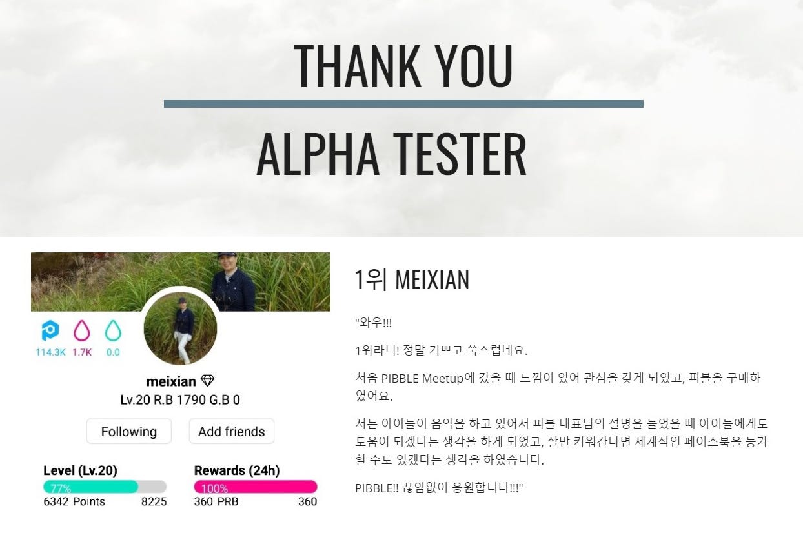Image resolution: width=803 pixels, height=533 pixels.
Task: Click the pink Rewards progress bar
Action: point(256,487)
